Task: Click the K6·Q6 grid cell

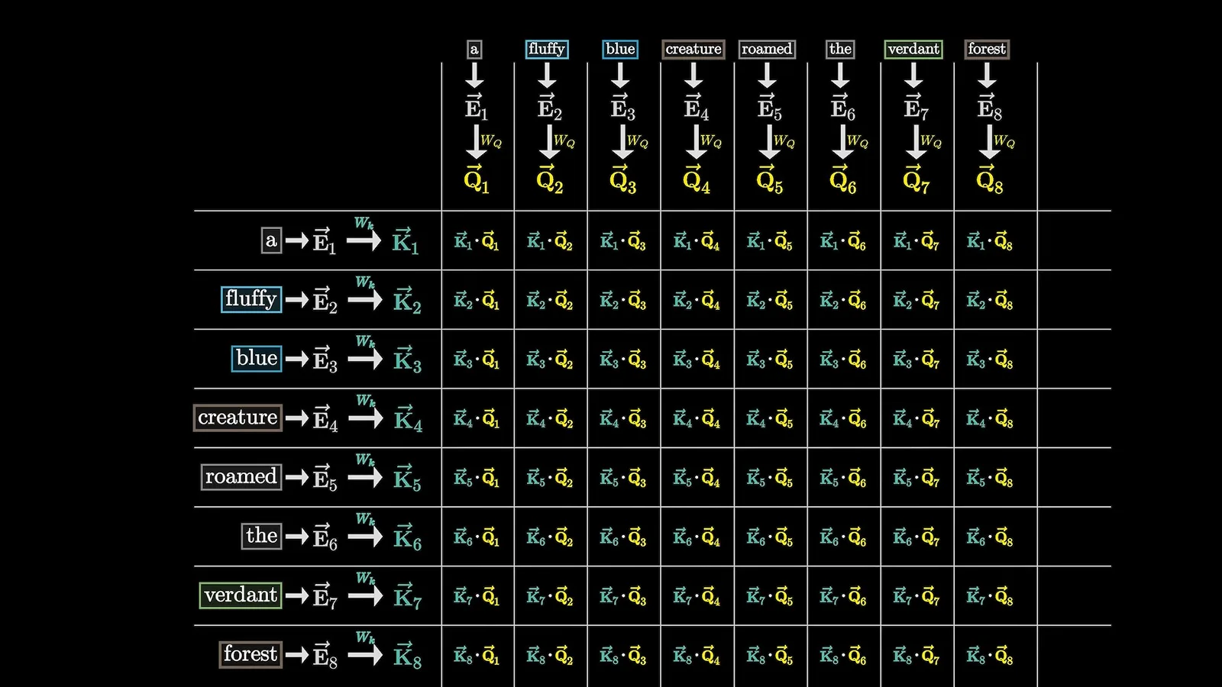Action: click(x=842, y=537)
